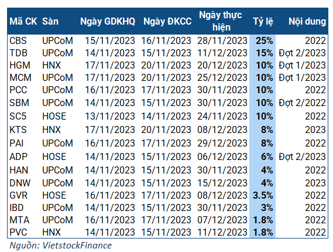
Task: Click the Nội dung column header
Action: pyautogui.click(x=307, y=22)
